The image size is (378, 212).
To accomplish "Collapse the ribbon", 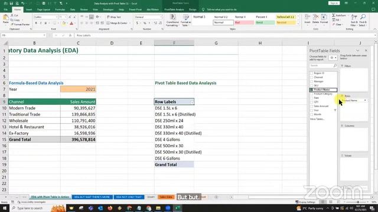I will tap(375, 29).
